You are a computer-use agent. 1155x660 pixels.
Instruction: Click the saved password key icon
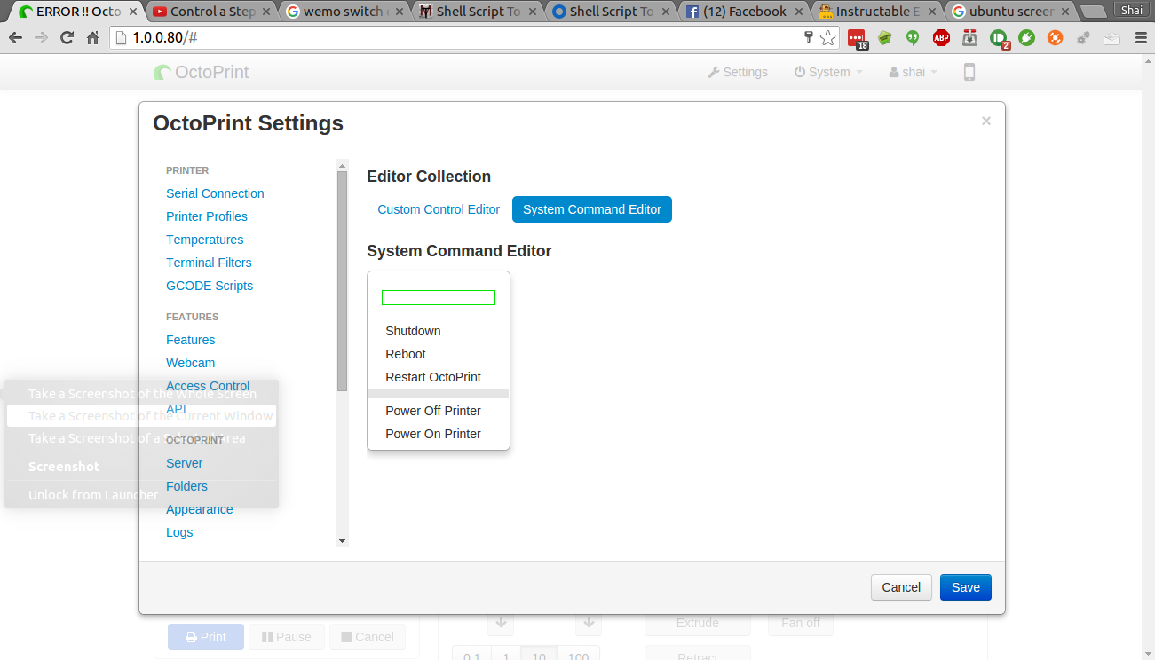click(x=808, y=37)
